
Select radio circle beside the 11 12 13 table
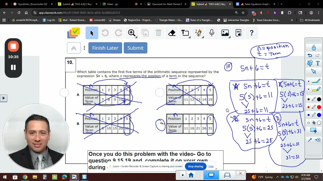[160, 93]
